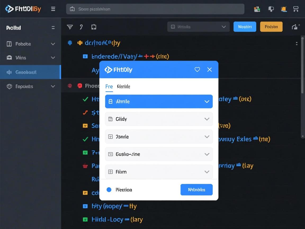Open the filter icon in the toolbar
305x229 pixels.
click(69, 27)
